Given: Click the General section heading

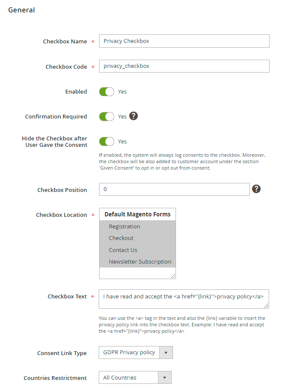Looking at the screenshot, I should point(21,10).
